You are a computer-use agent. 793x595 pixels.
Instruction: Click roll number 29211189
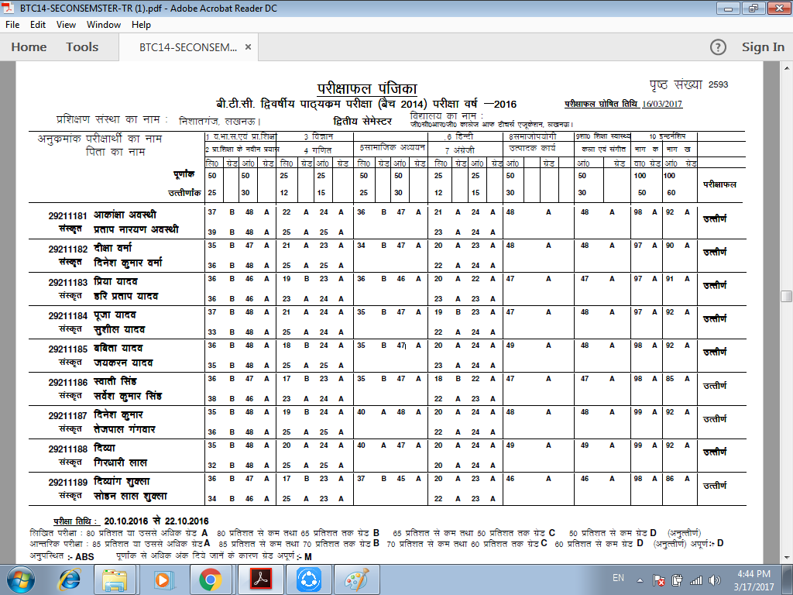68,483
